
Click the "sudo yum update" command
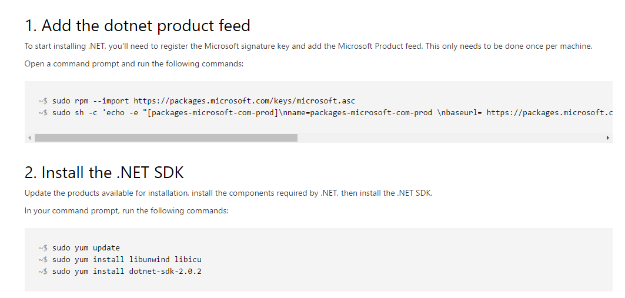pyautogui.click(x=86, y=247)
